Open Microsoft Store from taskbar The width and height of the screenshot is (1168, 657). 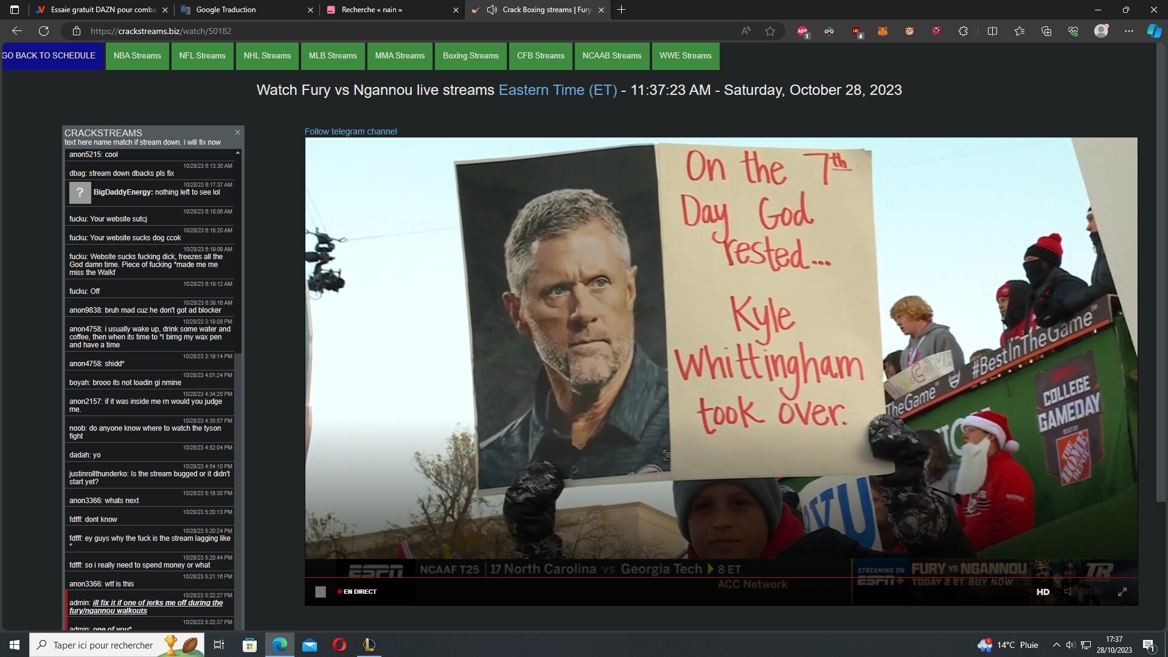pos(249,645)
